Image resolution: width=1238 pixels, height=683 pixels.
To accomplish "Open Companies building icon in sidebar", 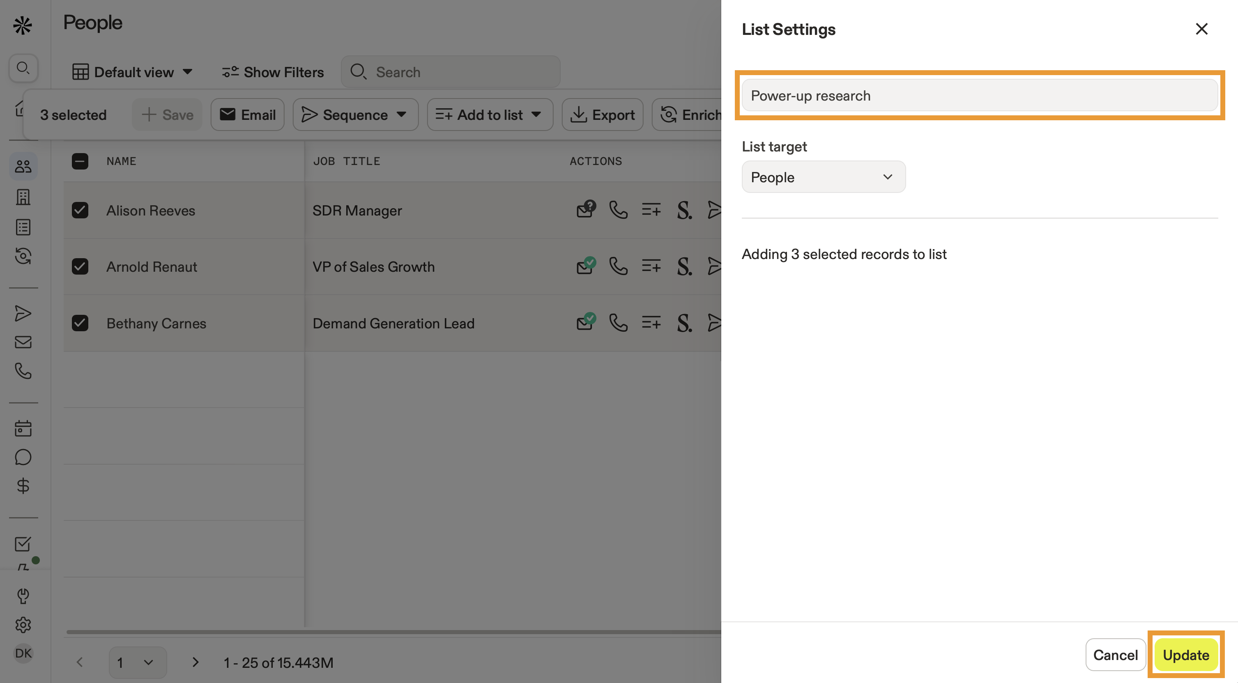I will (x=23, y=197).
